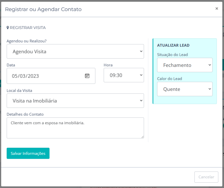224x188 pixels.
Task: Click the "Calor do Lead" label
Action: [170, 79]
